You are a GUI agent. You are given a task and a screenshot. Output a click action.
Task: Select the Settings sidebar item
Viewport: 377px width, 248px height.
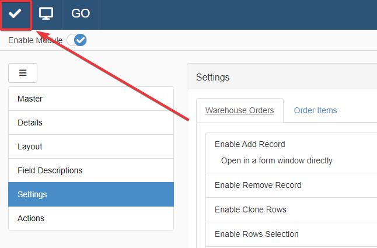tap(91, 194)
